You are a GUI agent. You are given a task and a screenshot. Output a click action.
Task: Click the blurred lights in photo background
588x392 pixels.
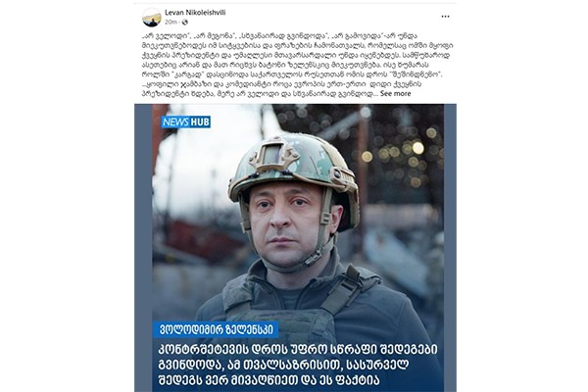(x=403, y=158)
